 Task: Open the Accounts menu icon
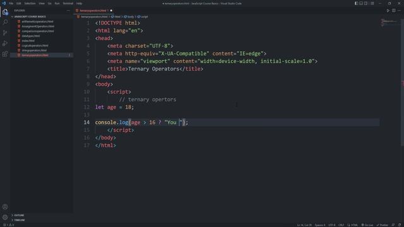point(5,207)
